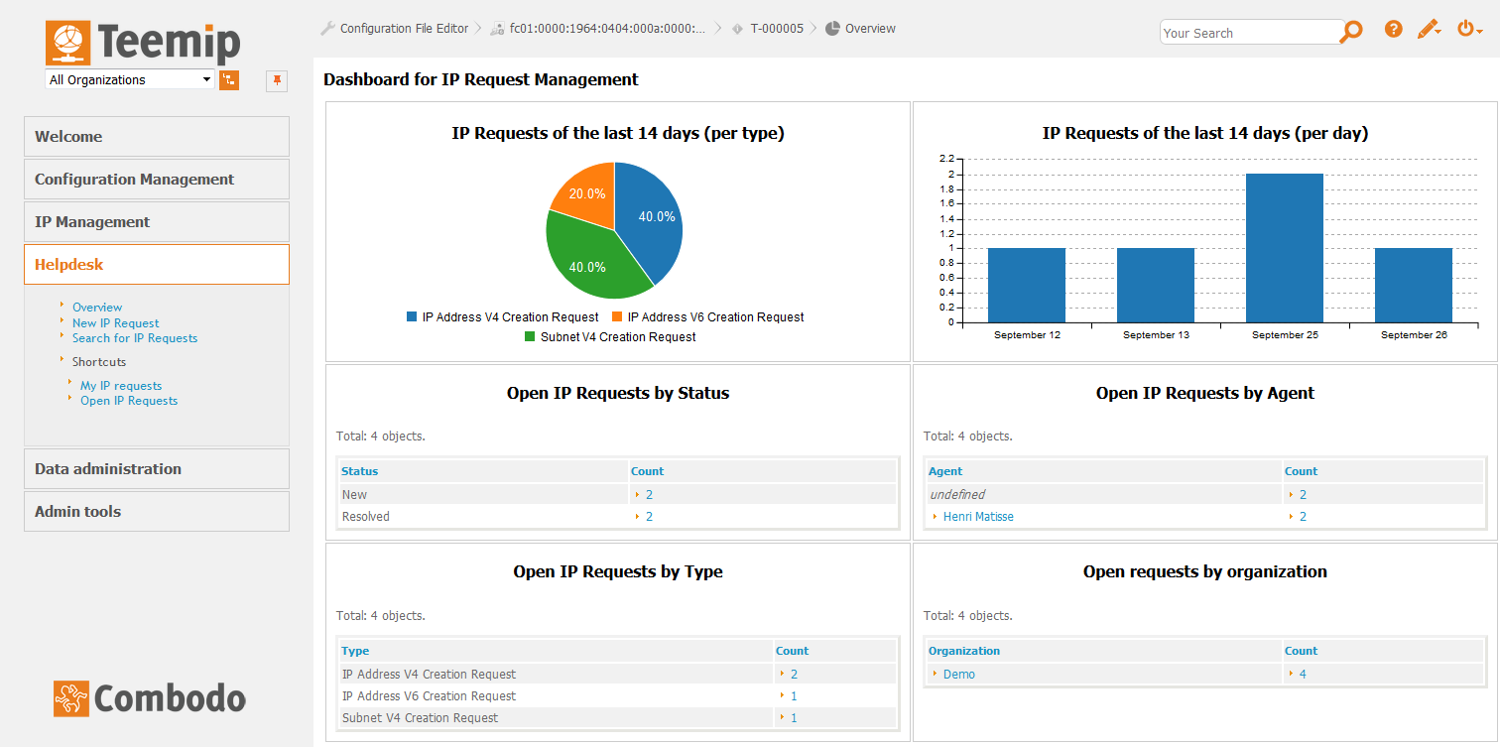
Task: Toggle the pin menu icon
Action: pyautogui.click(x=277, y=80)
